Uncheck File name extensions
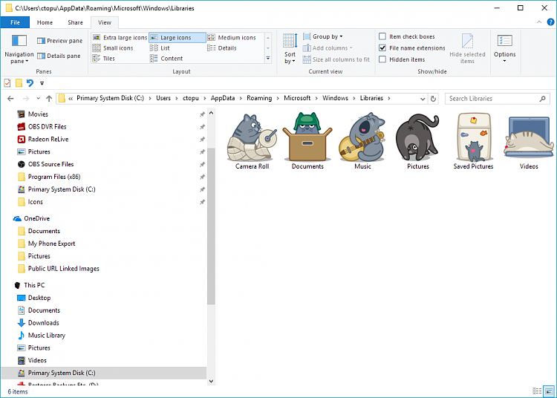 pos(382,48)
